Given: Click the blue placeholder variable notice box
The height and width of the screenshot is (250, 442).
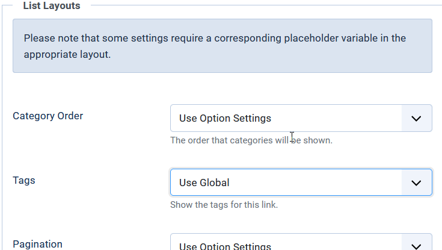Looking at the screenshot, I should pos(223,46).
